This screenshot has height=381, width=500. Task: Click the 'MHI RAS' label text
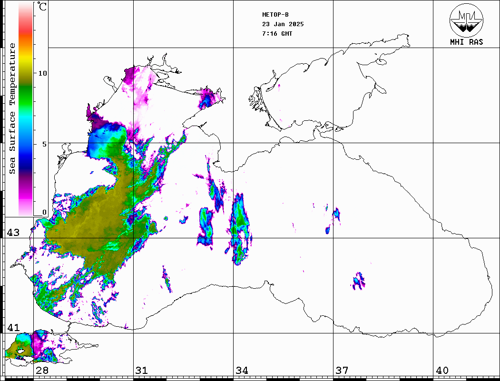click(x=466, y=42)
